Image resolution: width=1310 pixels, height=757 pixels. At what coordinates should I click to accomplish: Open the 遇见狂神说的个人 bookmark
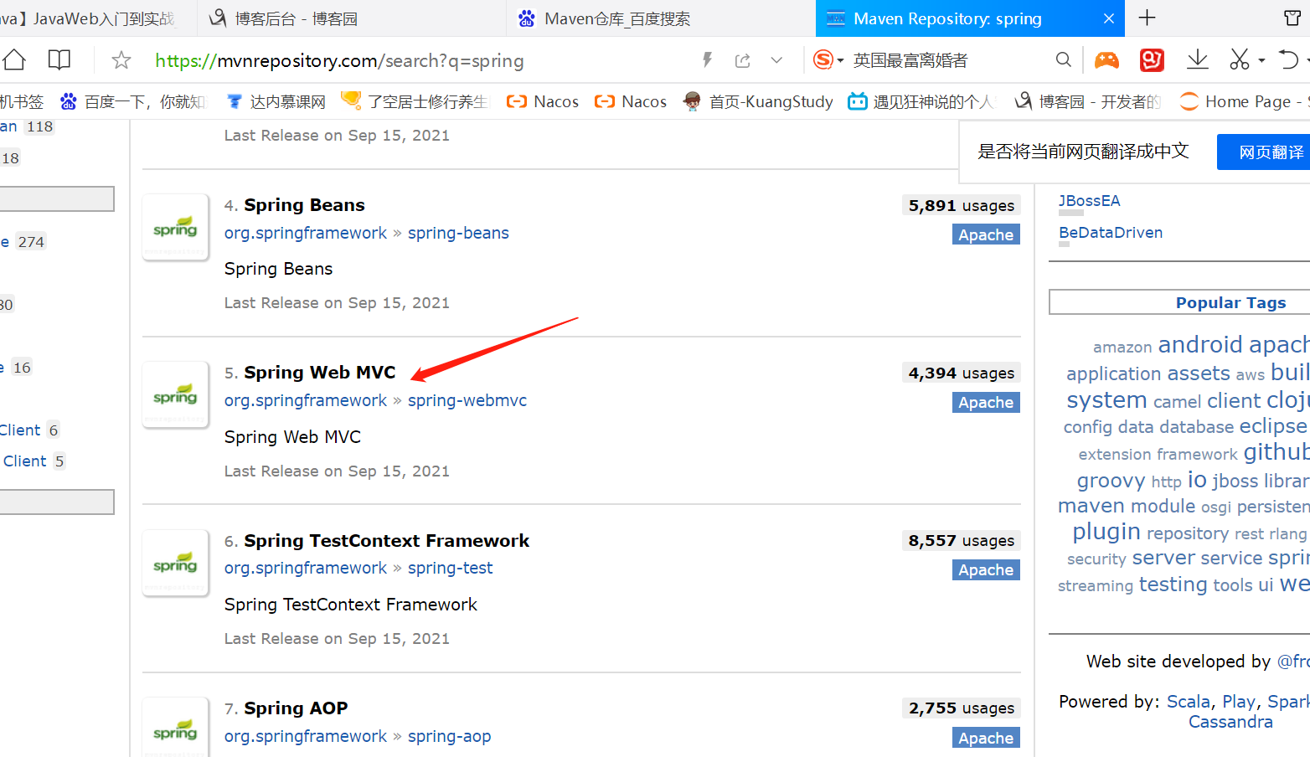click(x=921, y=101)
